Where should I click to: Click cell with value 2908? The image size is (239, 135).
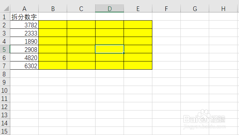coord(25,49)
